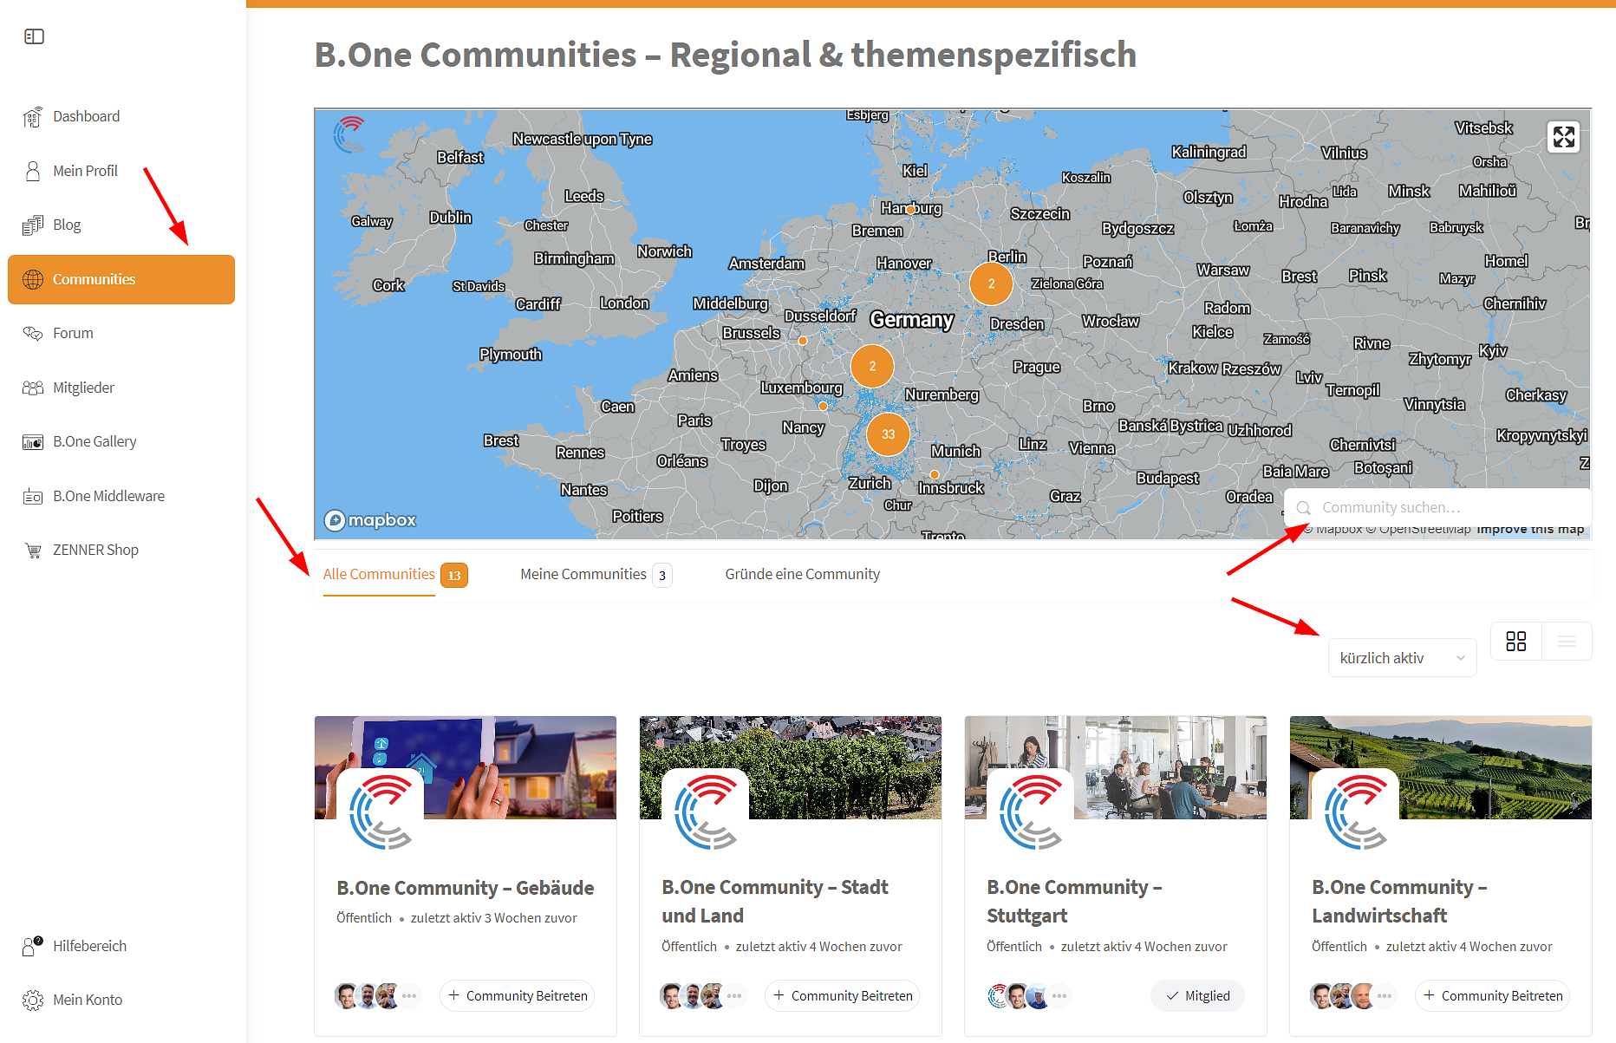This screenshot has height=1043, width=1616.
Task: Show more members of Stuttgart community
Action: click(x=1059, y=996)
